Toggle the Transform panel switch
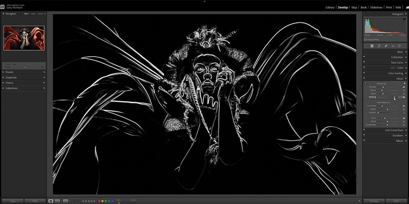The image size is (409, 204). click(365, 135)
